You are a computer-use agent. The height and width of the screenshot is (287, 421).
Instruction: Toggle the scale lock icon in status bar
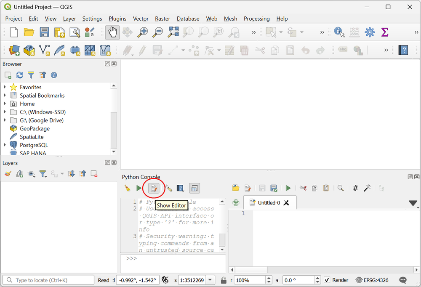click(x=224, y=280)
